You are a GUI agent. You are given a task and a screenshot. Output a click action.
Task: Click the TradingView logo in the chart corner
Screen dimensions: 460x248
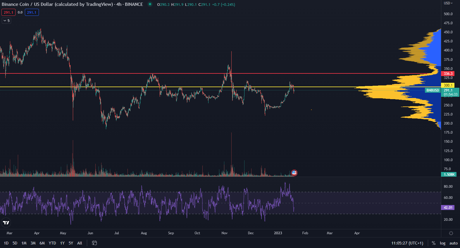point(6,223)
